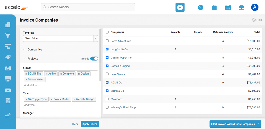Remove the EOM Billing status tag
This screenshot has height=129, width=265.
click(x=26, y=74)
